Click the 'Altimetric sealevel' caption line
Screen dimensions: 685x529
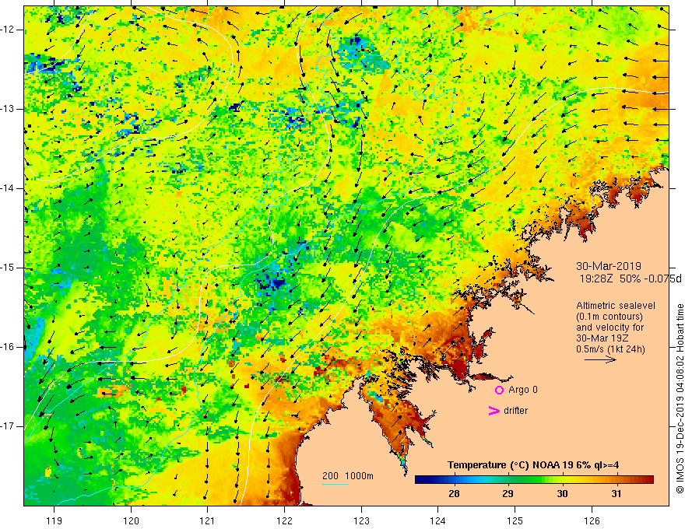coord(616,306)
